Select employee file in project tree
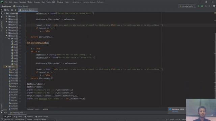Screen dimensions: 216x121 click(x=13, y=89)
